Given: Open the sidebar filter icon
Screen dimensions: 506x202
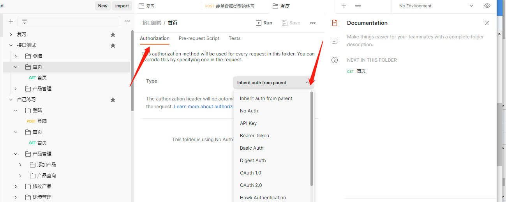Looking at the screenshot, I should [25, 21].
